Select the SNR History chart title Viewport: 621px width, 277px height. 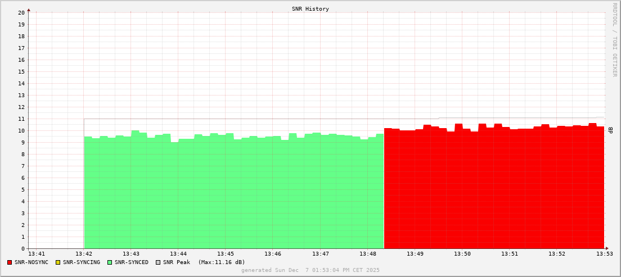tap(310, 9)
